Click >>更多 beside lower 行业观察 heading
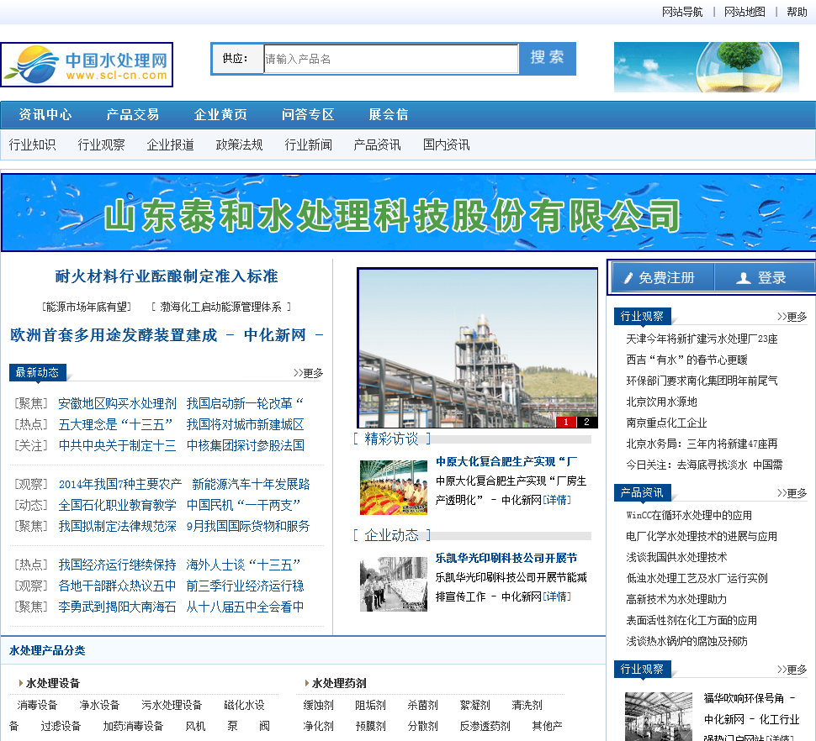The height and width of the screenshot is (741, 816). (x=792, y=670)
